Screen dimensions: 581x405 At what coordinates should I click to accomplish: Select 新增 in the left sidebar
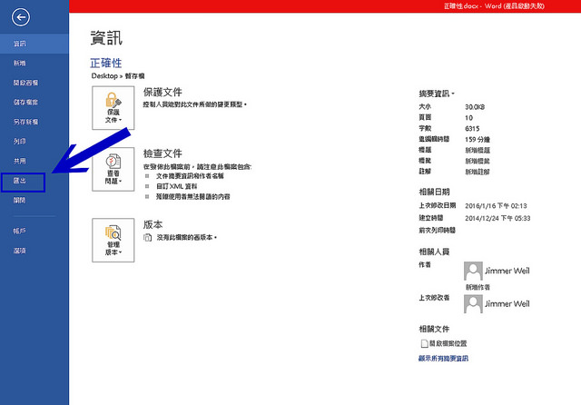pyautogui.click(x=20, y=64)
